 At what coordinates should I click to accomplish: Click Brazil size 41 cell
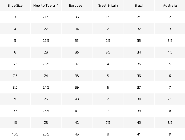coord(139,134)
